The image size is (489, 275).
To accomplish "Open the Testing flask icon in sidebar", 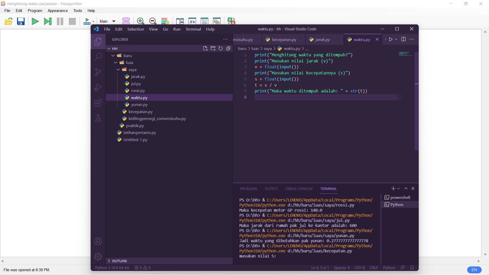I will tap(98, 118).
